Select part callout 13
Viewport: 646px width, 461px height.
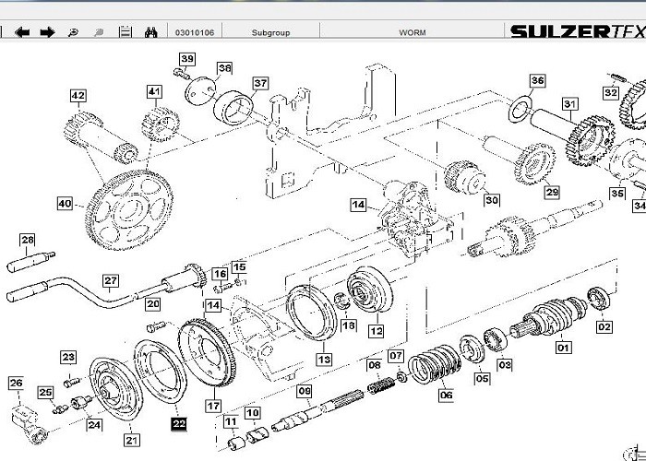[324, 360]
